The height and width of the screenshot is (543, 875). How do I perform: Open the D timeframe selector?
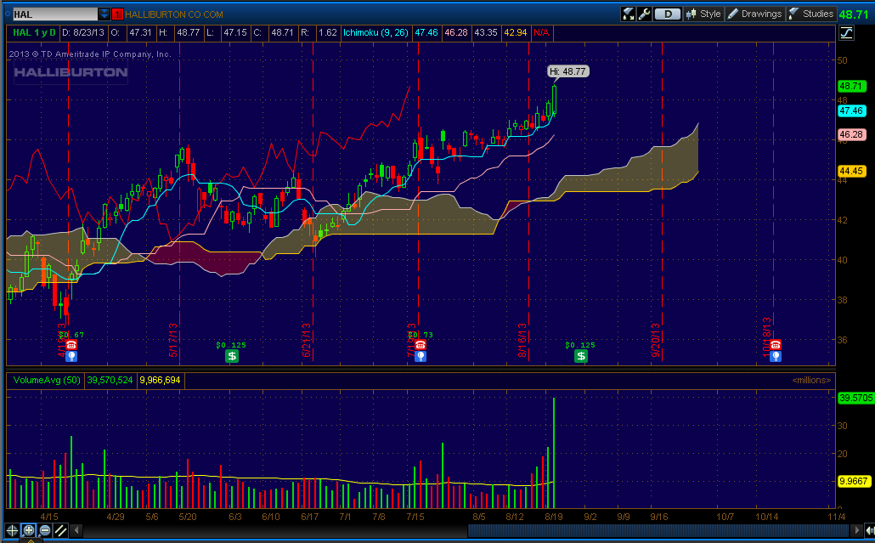[x=668, y=14]
